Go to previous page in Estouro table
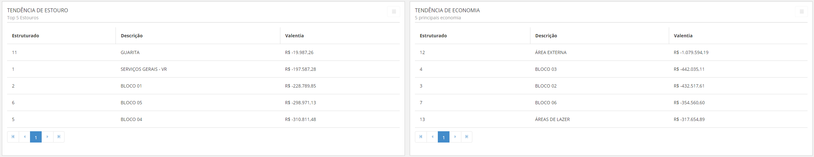Image resolution: width=814 pixels, height=157 pixels. pyautogui.click(x=25, y=137)
